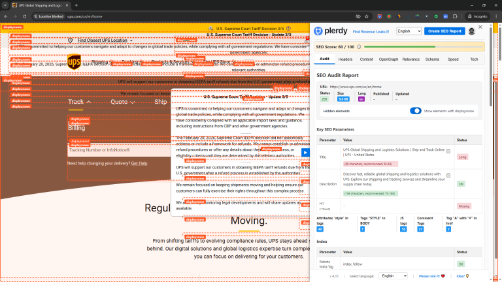
Task: Open a new browser tab with plus icon
Action: point(76,5)
